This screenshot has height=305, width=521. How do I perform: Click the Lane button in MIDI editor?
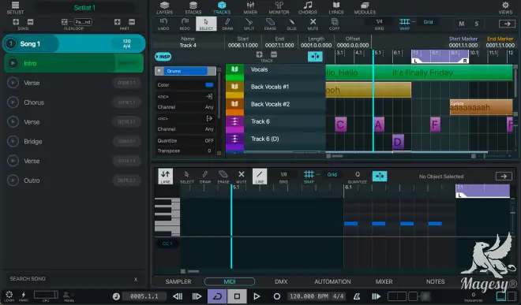pos(166,177)
